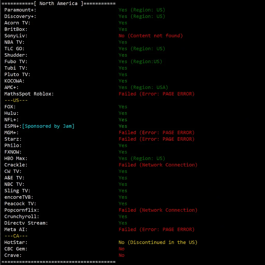Click the 'Yes' result for Crunchyroll
265x265 pixels.
pyautogui.click(x=123, y=216)
